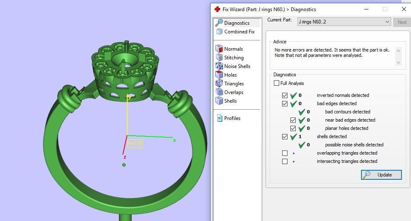Uncheck bad edges detected checkbox

pyautogui.click(x=285, y=103)
